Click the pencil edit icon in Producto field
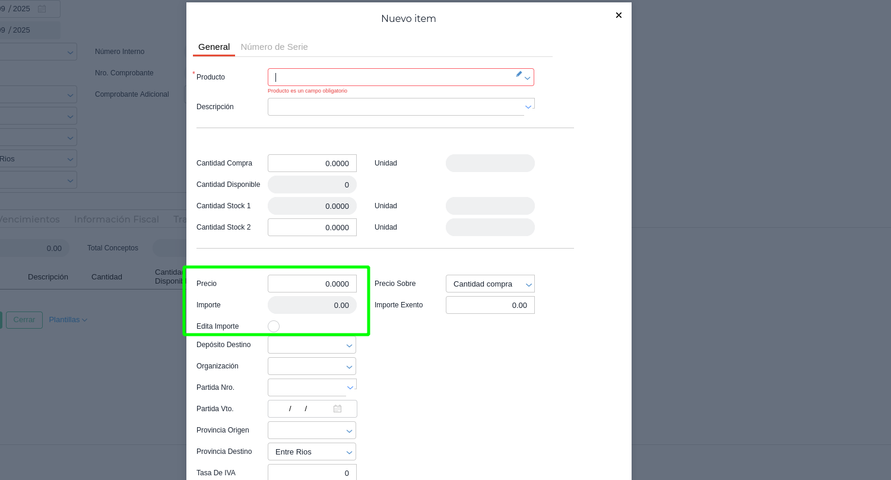891x480 pixels. (x=518, y=74)
